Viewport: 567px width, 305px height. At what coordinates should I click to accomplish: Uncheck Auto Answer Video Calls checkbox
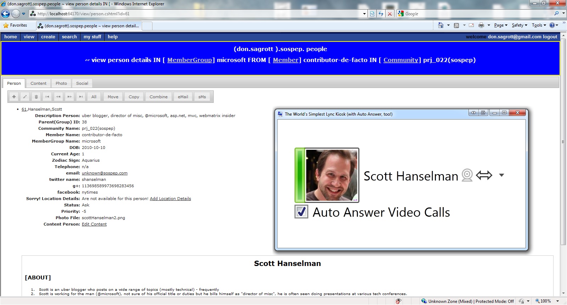point(301,212)
